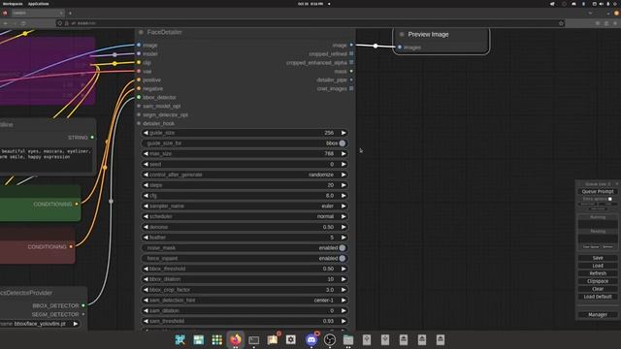
Task: Click the detailer_hook input socket
Action: pyautogui.click(x=139, y=123)
